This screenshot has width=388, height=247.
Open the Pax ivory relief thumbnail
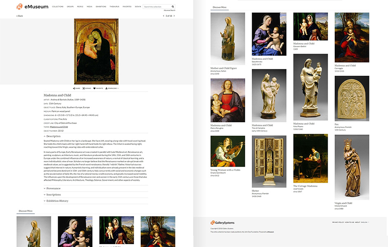click(352, 98)
